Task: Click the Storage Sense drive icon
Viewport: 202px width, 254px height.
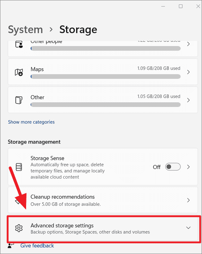Action: pos(19,167)
